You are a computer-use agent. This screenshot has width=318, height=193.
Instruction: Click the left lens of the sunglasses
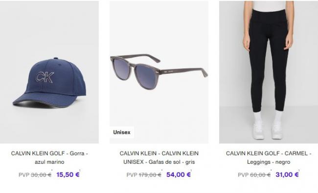(121, 66)
